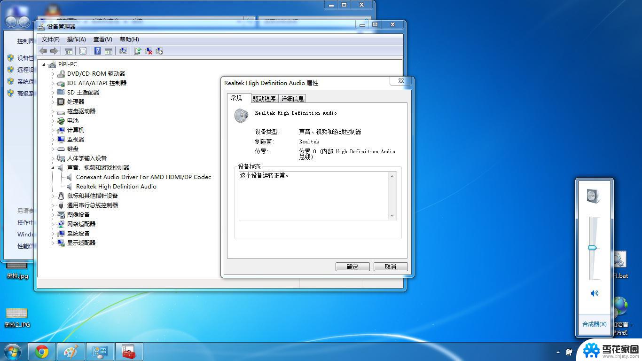Expand IDE ATA/ATAPI 控制器 node
The height and width of the screenshot is (361, 642).
tap(53, 83)
